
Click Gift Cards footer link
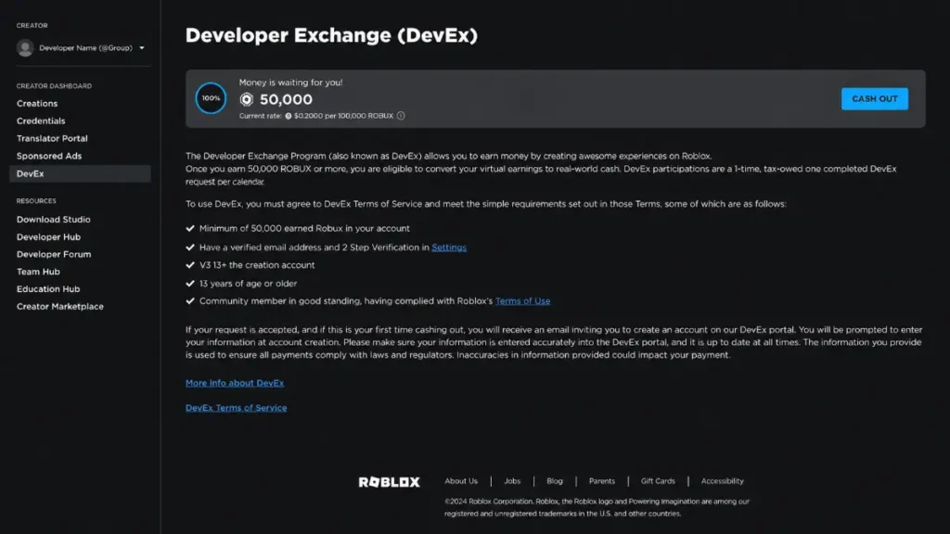click(x=658, y=481)
